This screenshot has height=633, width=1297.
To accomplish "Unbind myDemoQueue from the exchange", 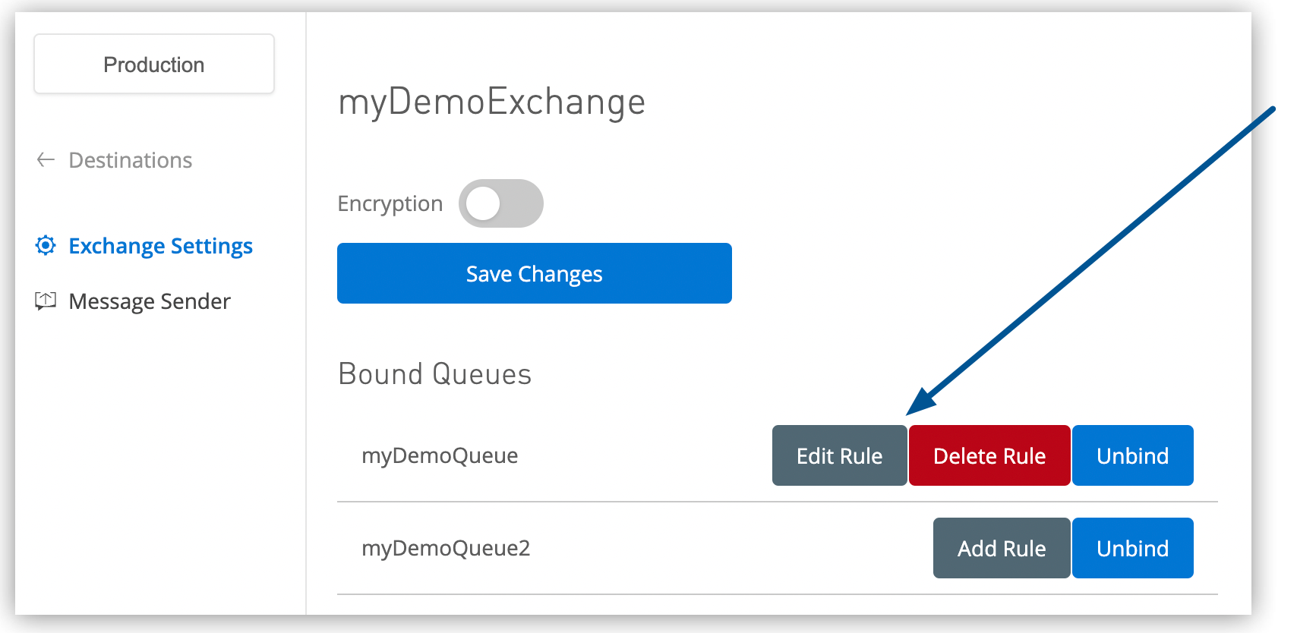I will click(x=1132, y=455).
